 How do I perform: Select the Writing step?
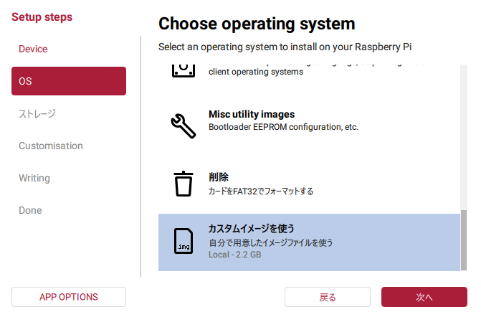tap(34, 178)
